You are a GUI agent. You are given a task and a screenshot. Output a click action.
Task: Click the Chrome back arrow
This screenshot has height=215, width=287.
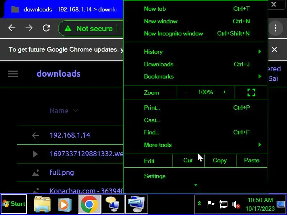pos(12,28)
